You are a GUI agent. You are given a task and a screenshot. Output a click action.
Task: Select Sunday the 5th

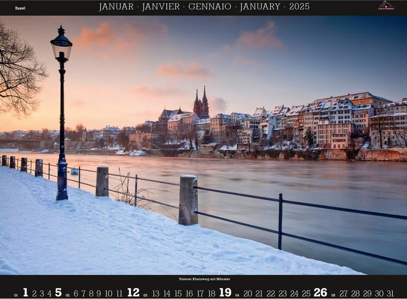click(x=58, y=293)
